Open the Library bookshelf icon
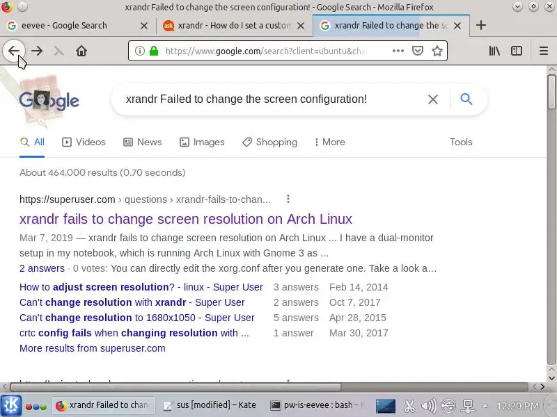Viewport: 557px width, 417px height. pyautogui.click(x=494, y=51)
